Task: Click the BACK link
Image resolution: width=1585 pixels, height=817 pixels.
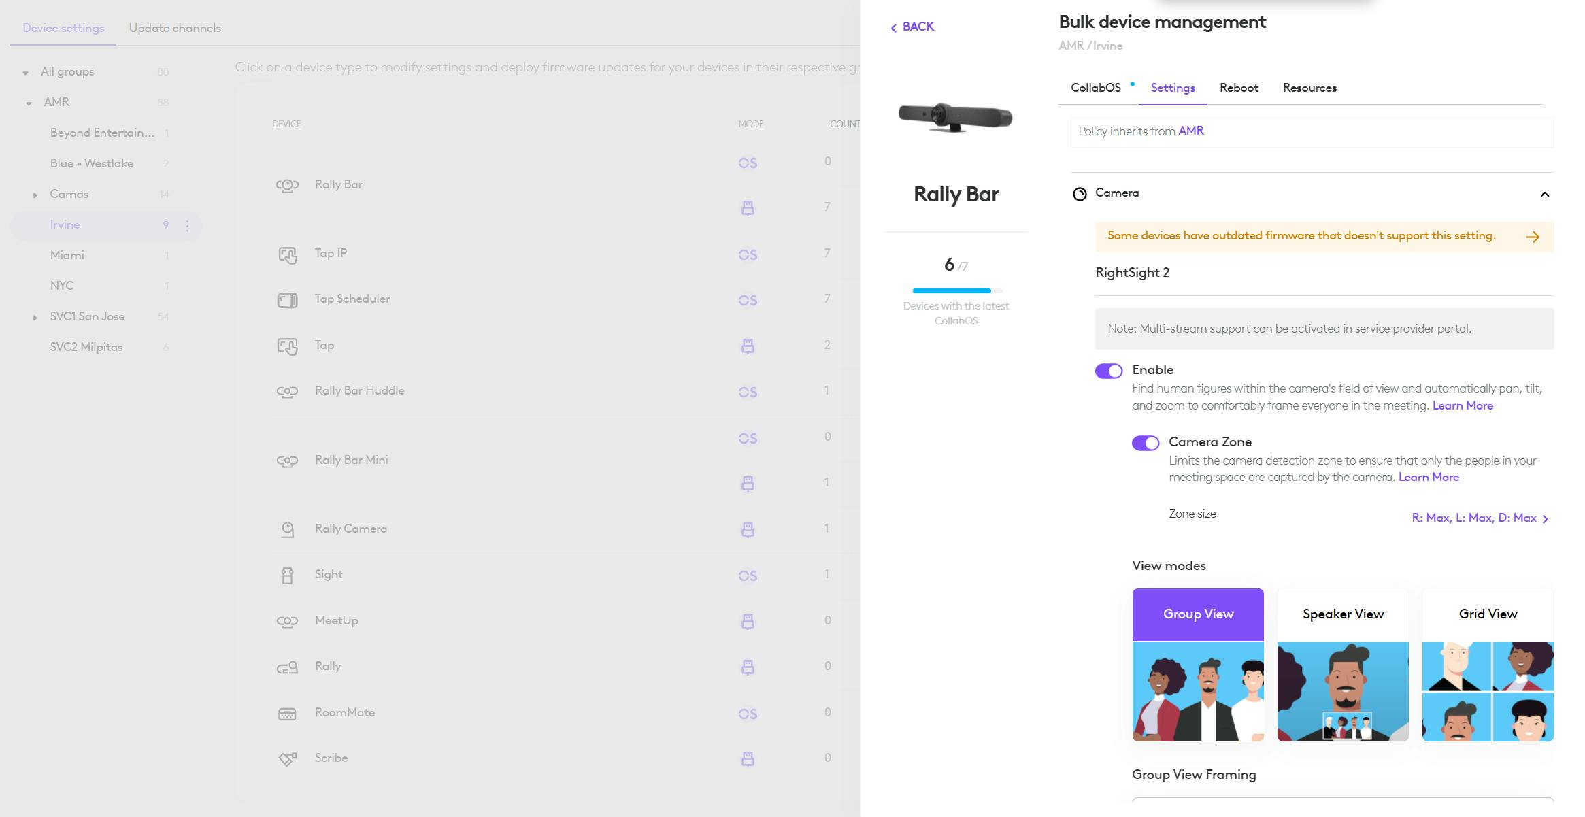Action: click(x=912, y=27)
